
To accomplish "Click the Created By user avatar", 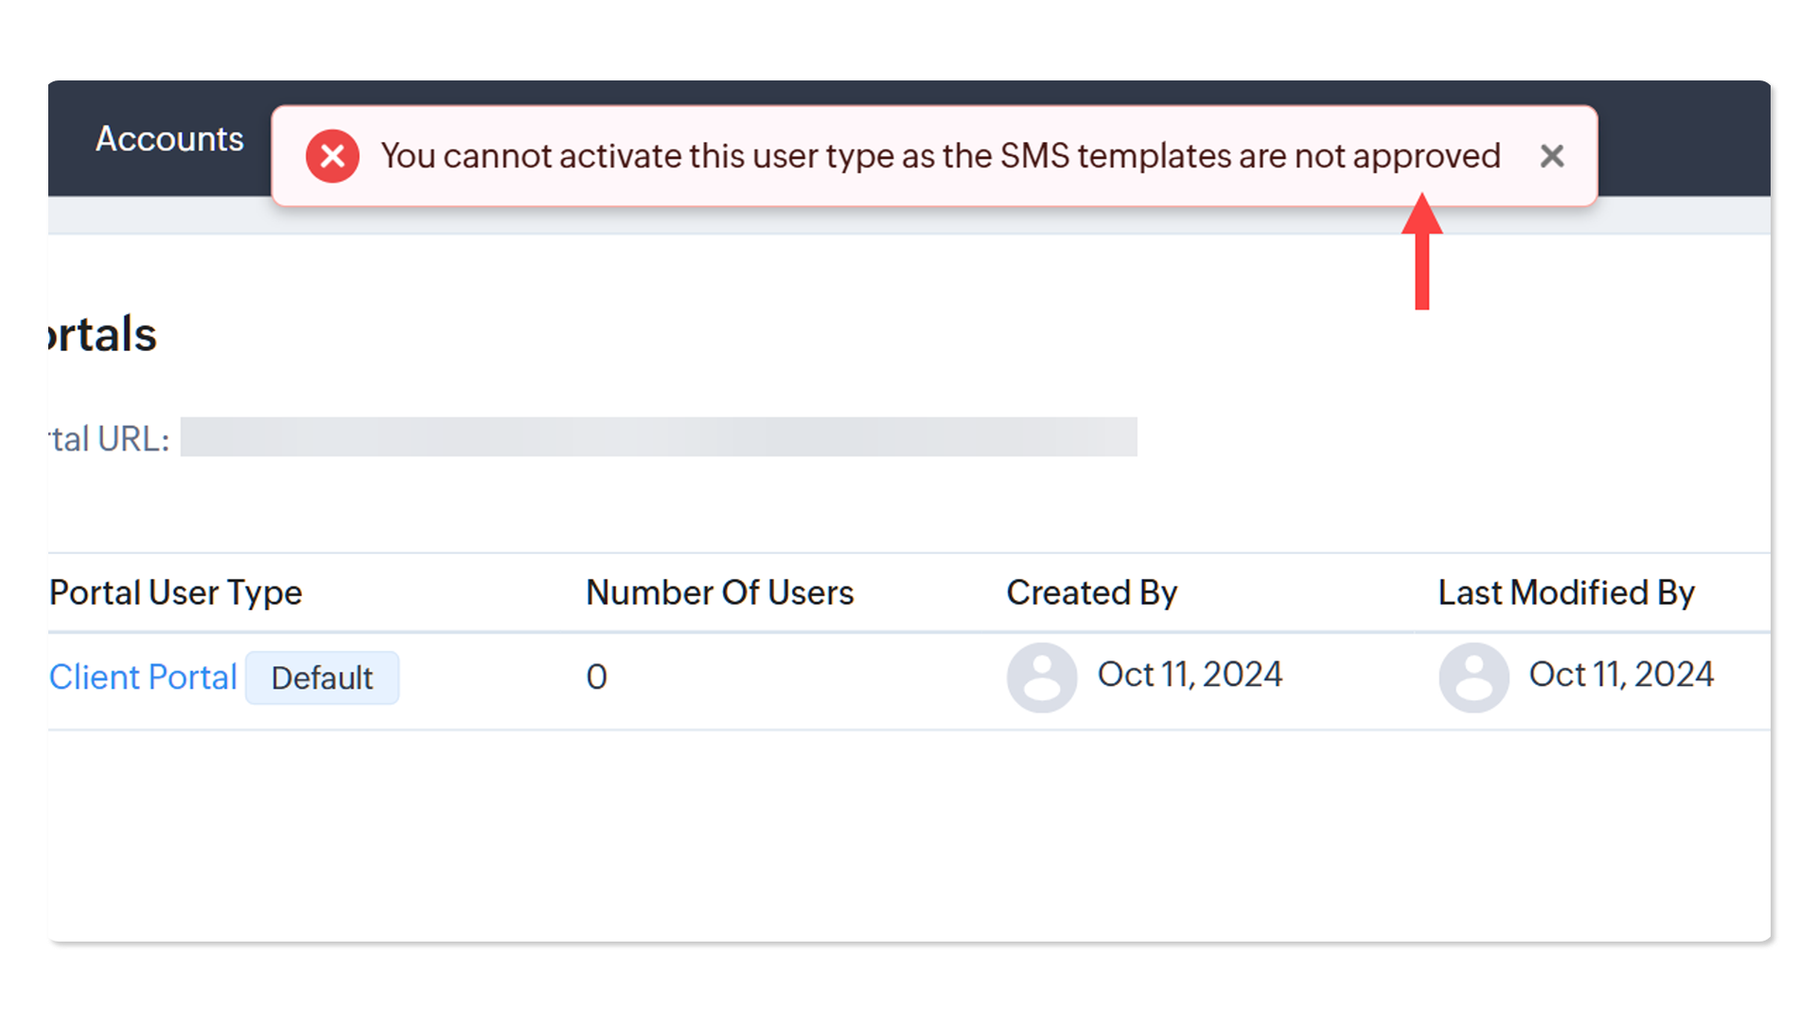I will [x=1042, y=678].
